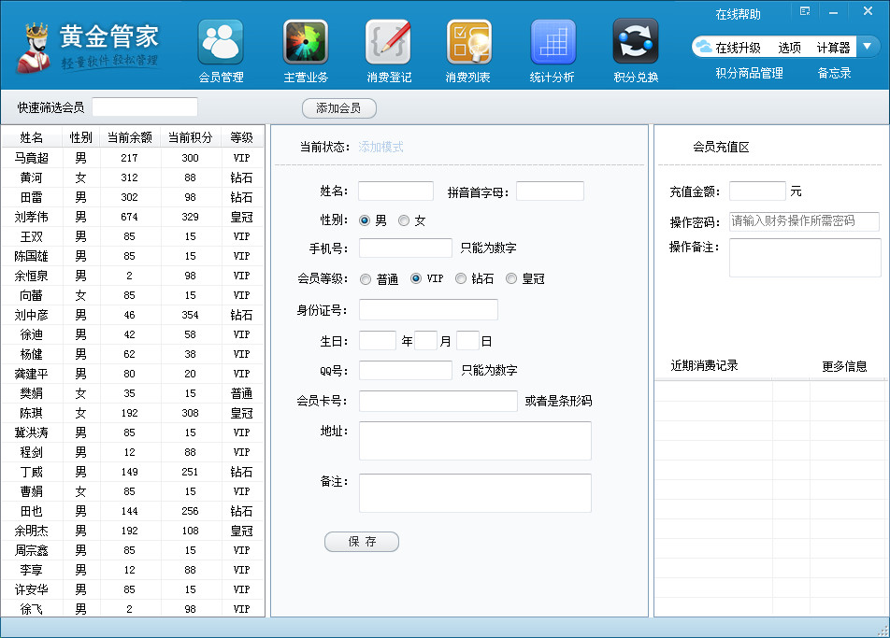This screenshot has height=638, width=890.
Task: Select member 刘中彦 in the list
Action: [x=133, y=315]
